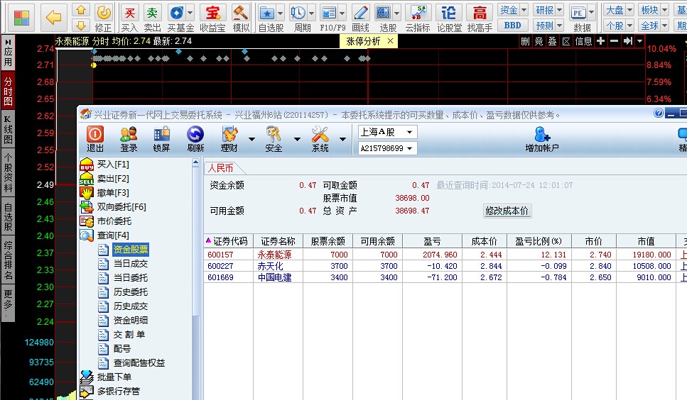Switch to the 综合排名 side tab

click(x=8, y=260)
